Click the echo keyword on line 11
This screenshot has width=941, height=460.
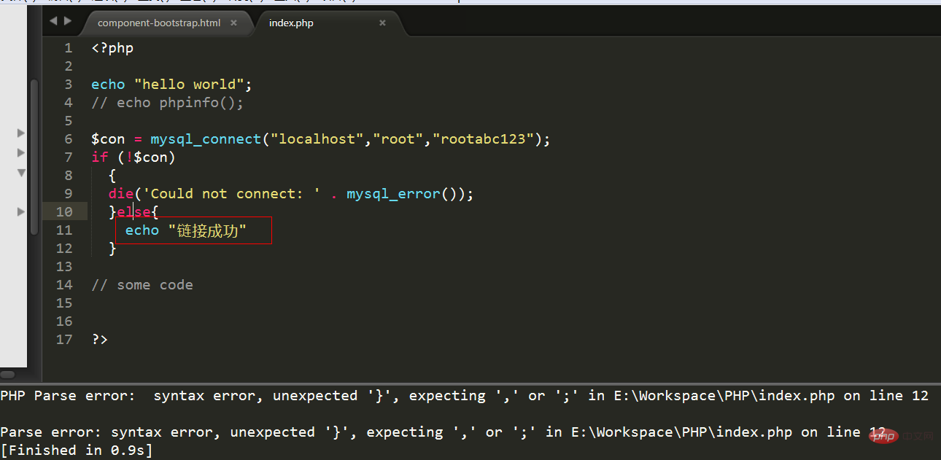point(142,230)
